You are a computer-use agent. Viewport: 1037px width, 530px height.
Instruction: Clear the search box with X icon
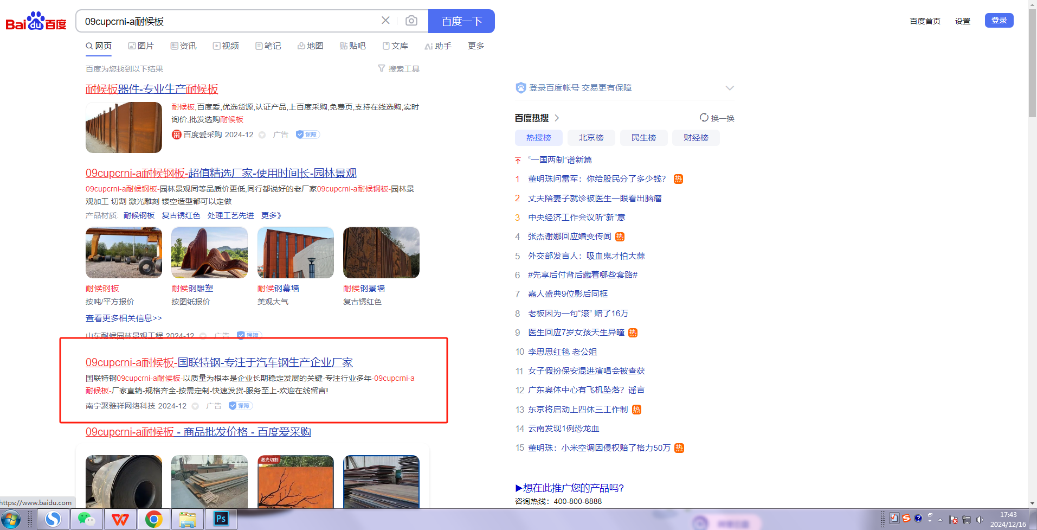pyautogui.click(x=385, y=21)
